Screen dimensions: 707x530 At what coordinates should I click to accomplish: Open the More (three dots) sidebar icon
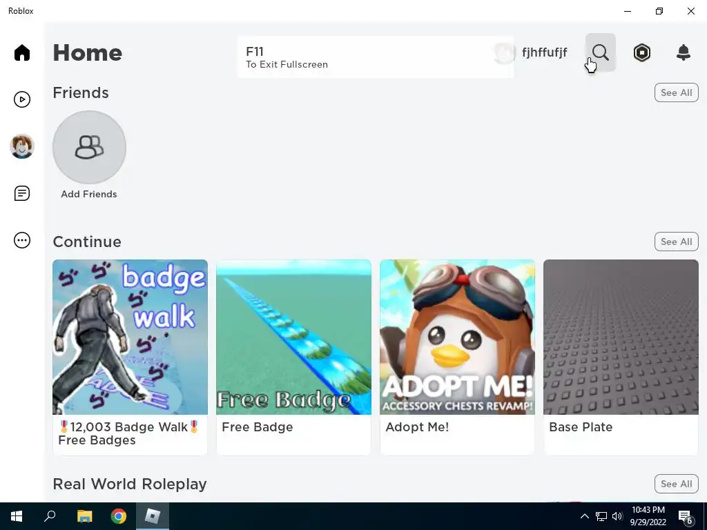click(21, 240)
